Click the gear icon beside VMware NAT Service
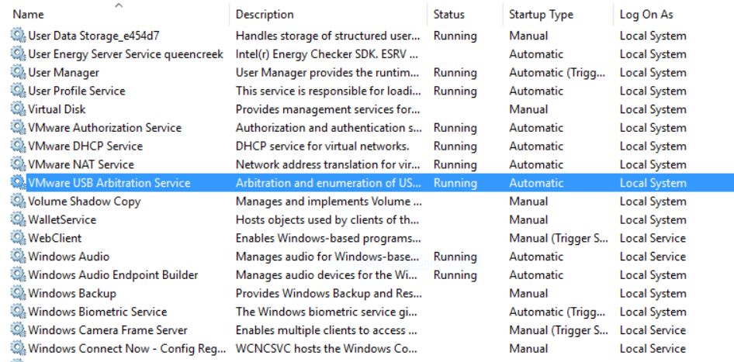Viewport: 734px width, 362px height. pos(18,164)
